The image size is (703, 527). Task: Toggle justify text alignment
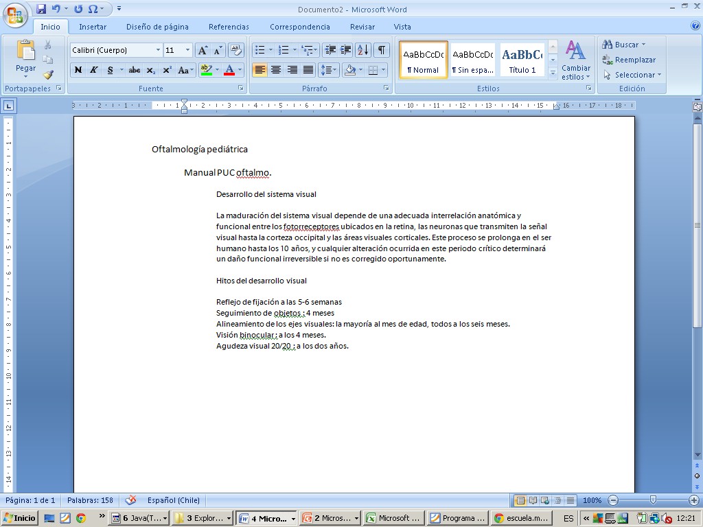click(308, 70)
